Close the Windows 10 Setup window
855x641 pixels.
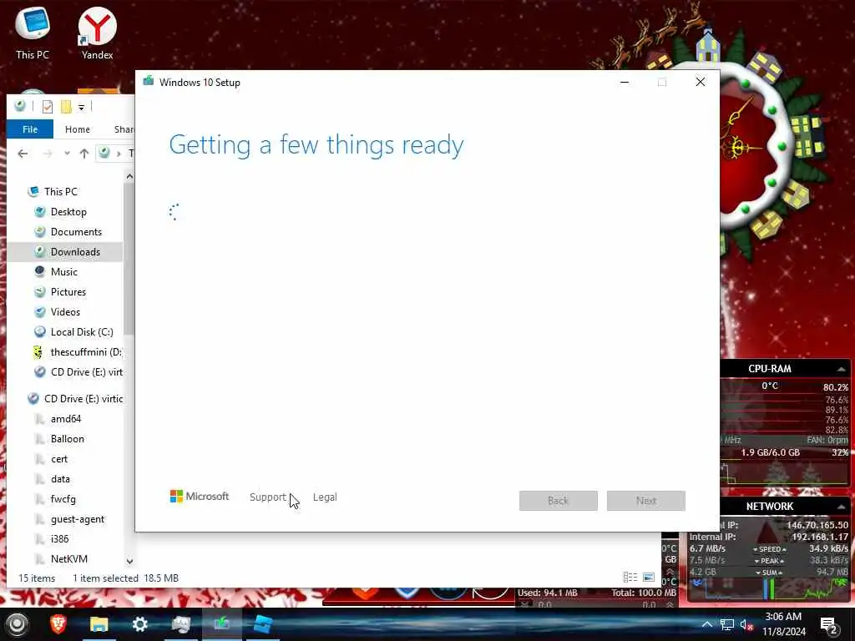click(701, 83)
